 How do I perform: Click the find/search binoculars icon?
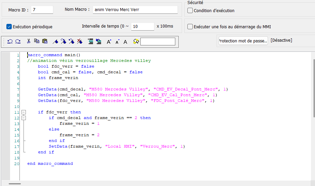[x=136, y=41]
